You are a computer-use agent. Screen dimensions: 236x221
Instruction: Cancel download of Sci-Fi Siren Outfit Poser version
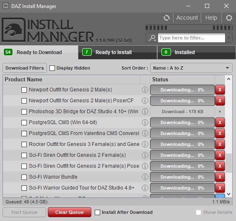tap(220, 166)
